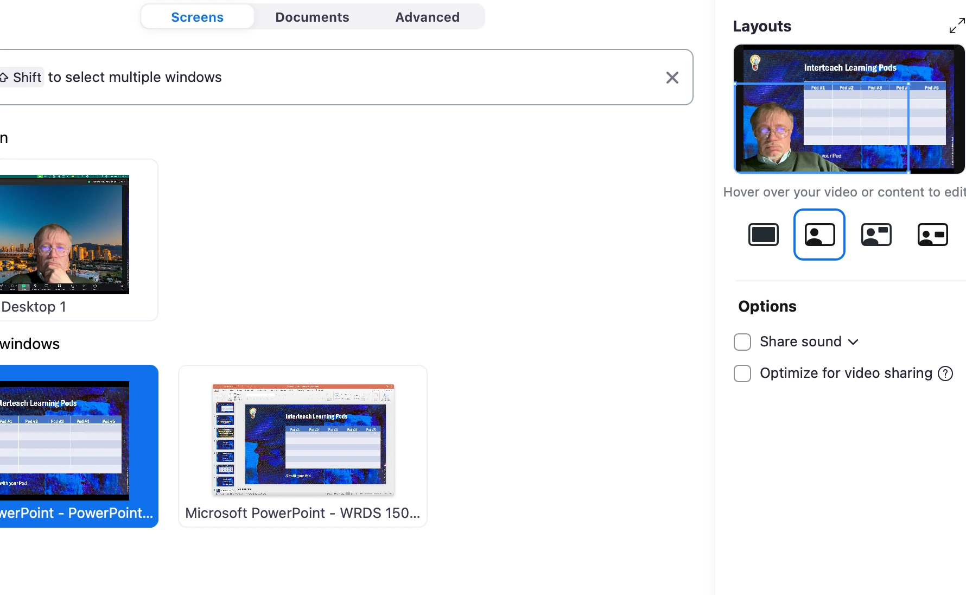Screen dimensions: 966x595
Task: Select Microsoft PowerPoint WRDS 150 window
Action: (303, 446)
